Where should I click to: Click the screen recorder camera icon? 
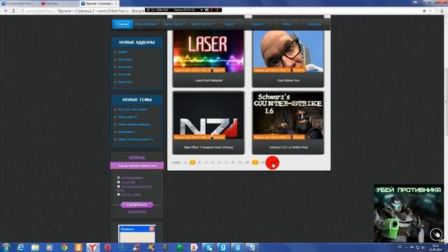[206, 10]
